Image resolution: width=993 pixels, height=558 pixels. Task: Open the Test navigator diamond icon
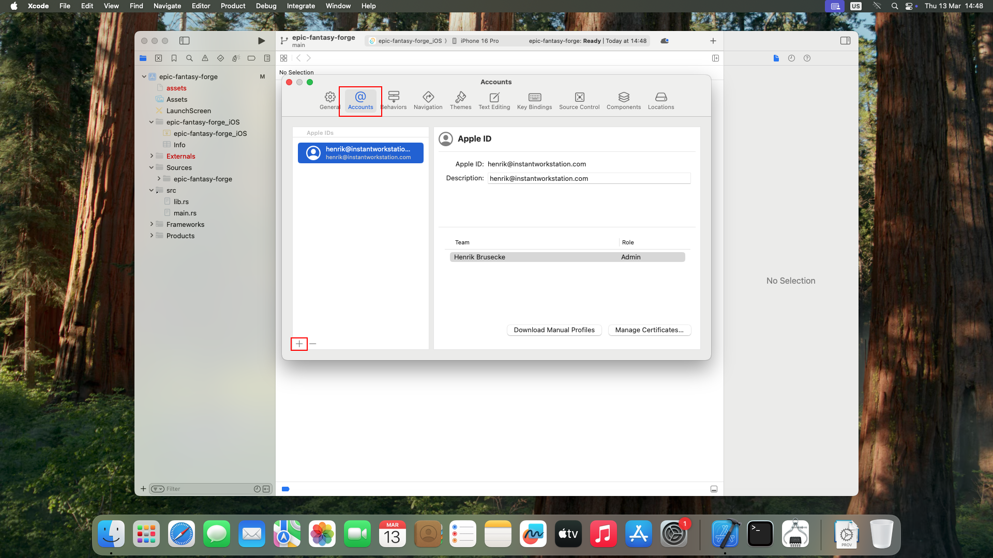pos(221,58)
